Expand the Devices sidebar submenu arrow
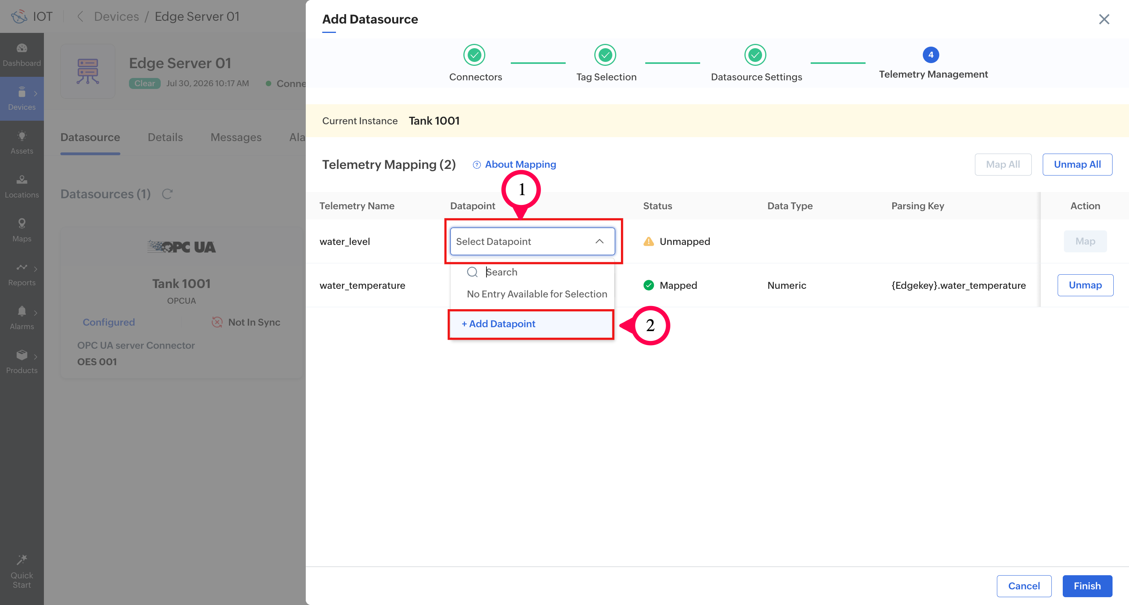 (36, 93)
